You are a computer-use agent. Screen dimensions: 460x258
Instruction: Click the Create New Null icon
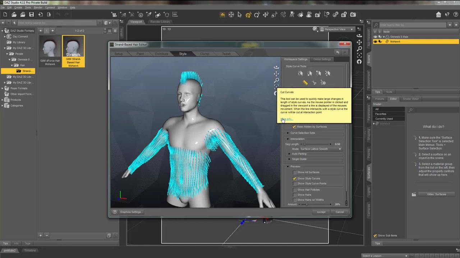tap(166, 15)
